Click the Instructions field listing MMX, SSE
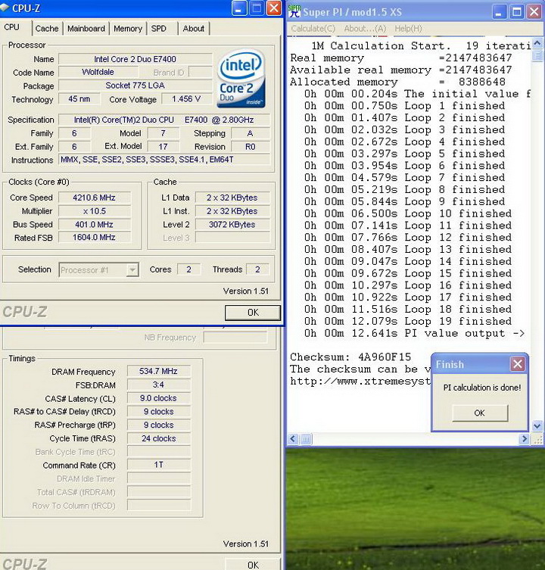 tap(164, 160)
